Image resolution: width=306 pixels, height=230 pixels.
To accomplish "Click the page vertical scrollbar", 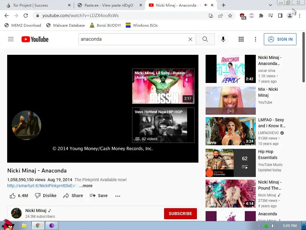I will tap(304, 57).
